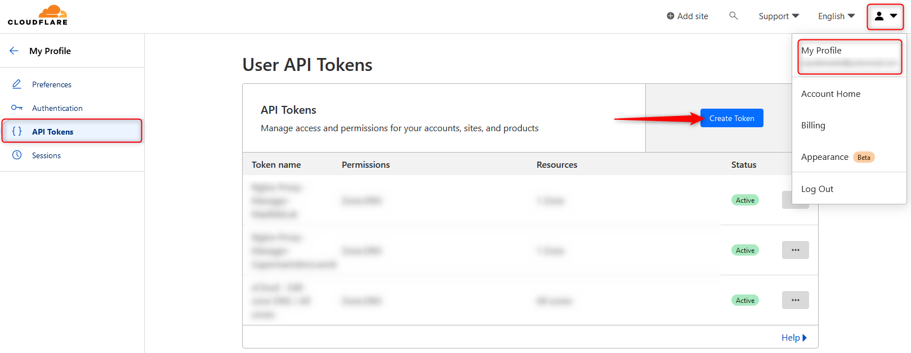Screen dimensions: 911x353
Task: Click the back arrow beside My Profile
Action: click(14, 51)
